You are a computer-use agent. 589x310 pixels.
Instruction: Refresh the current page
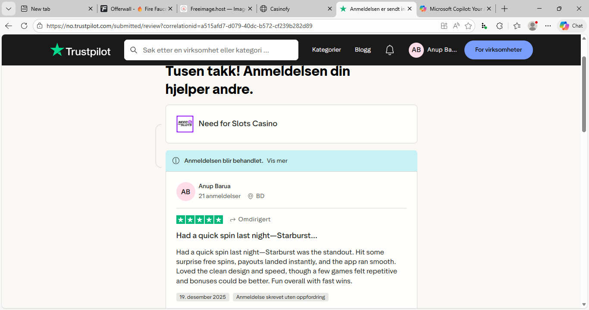(x=24, y=26)
